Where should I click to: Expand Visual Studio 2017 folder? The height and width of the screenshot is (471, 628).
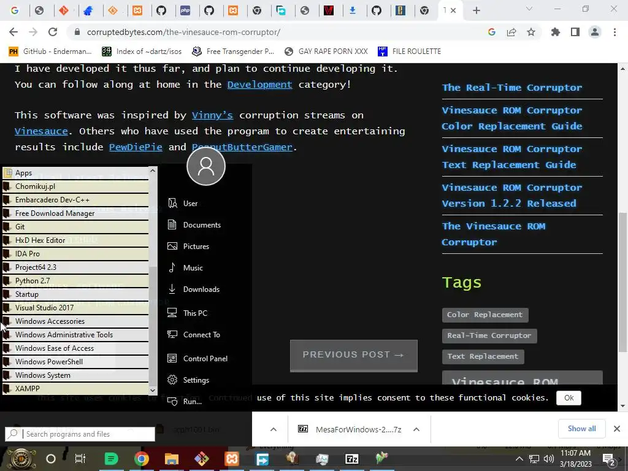click(75, 308)
